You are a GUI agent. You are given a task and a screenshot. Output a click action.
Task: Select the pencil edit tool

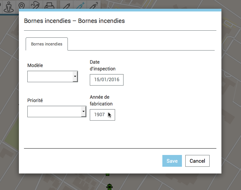coord(66,5)
